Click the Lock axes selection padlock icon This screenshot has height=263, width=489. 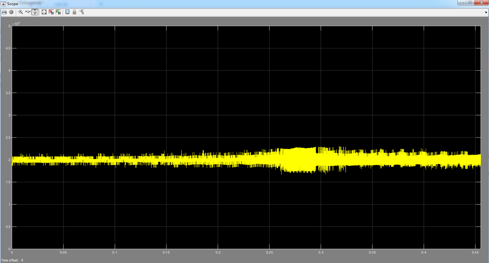[x=74, y=12]
